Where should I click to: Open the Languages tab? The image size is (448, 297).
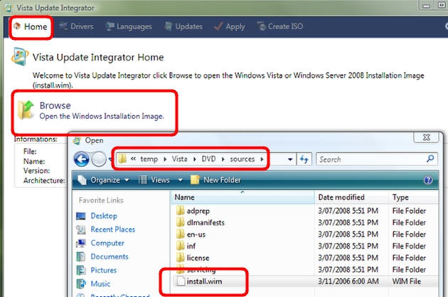coord(129,26)
